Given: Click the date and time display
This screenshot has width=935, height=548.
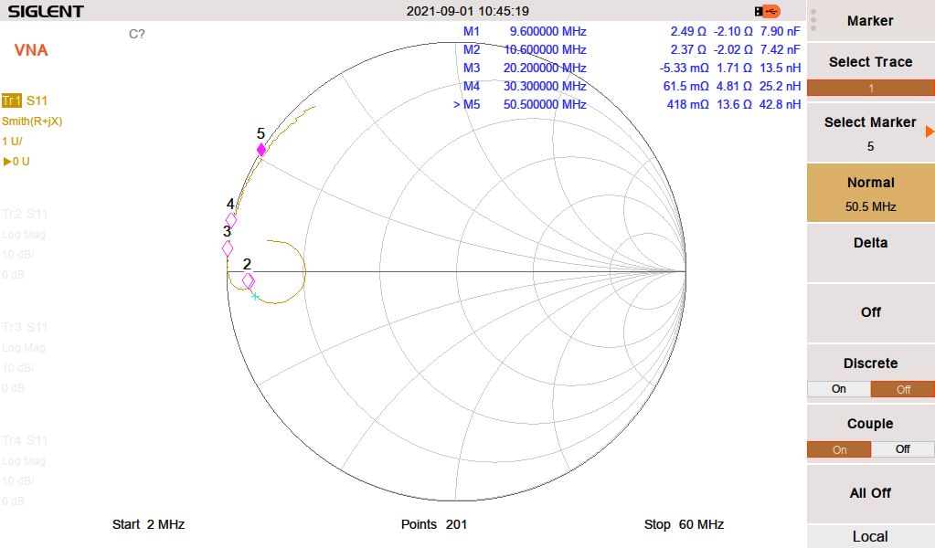Looking at the screenshot, I should pyautogui.click(x=468, y=11).
